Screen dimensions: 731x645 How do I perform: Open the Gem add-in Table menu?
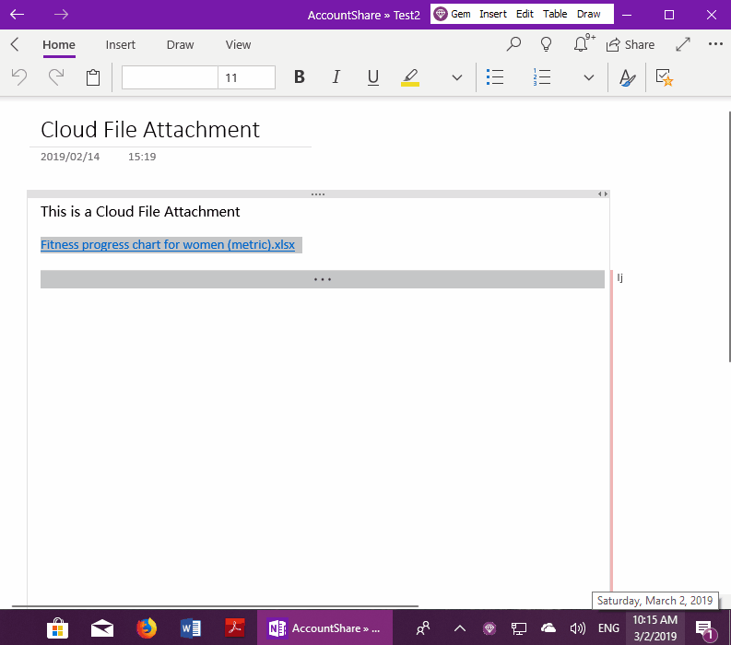point(555,14)
